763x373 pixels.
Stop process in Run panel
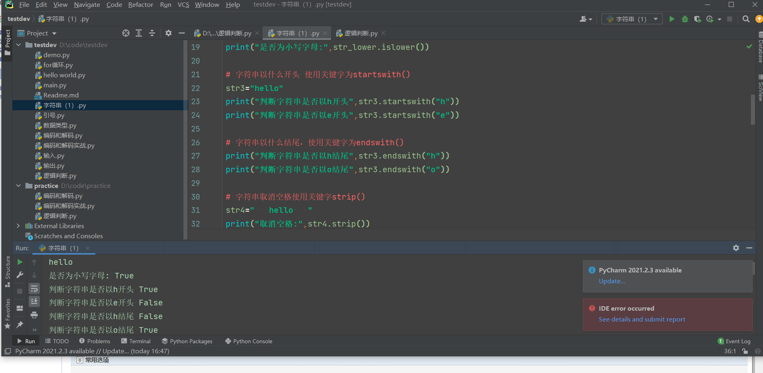click(20, 291)
